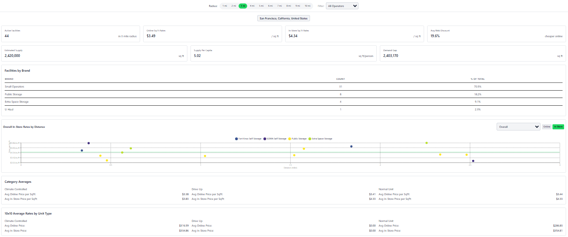Select the 10 mi radius option
Image resolution: width=568 pixels, height=237 pixels.
click(x=307, y=6)
